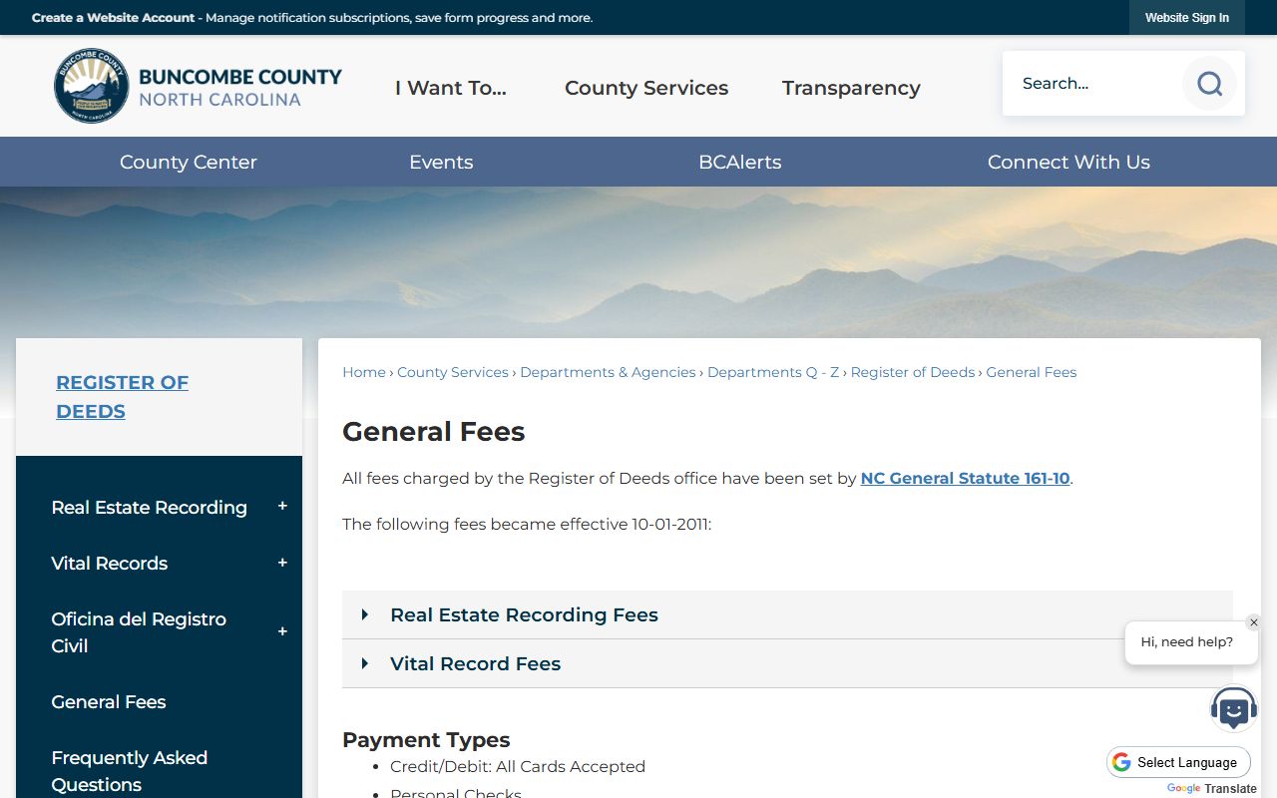Screen dimensions: 1277x798
Task: Go to County Center tab
Action: coord(189,162)
